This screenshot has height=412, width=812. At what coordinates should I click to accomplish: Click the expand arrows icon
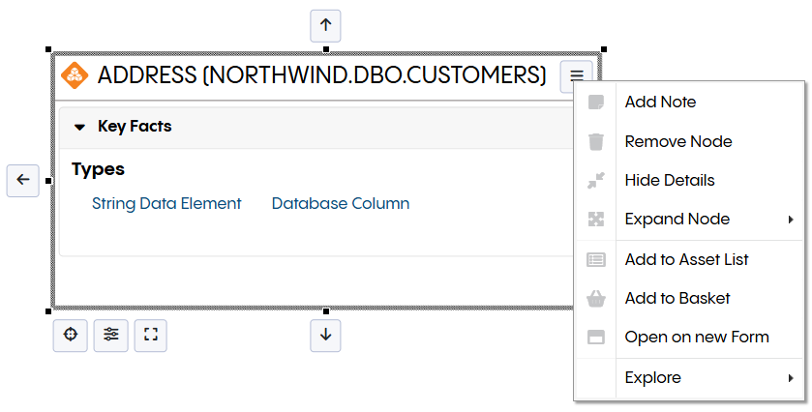[x=596, y=220]
